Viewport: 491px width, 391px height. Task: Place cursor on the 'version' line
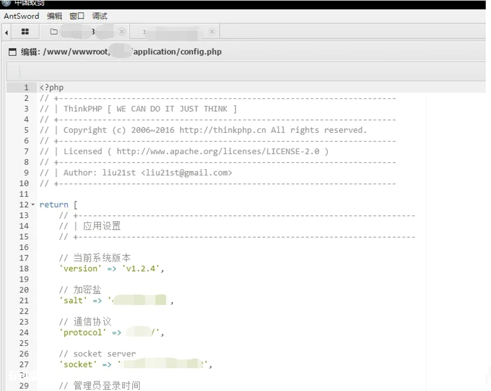112,269
